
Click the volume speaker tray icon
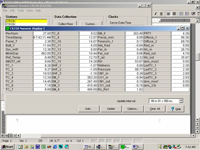pyautogui.click(x=161, y=147)
